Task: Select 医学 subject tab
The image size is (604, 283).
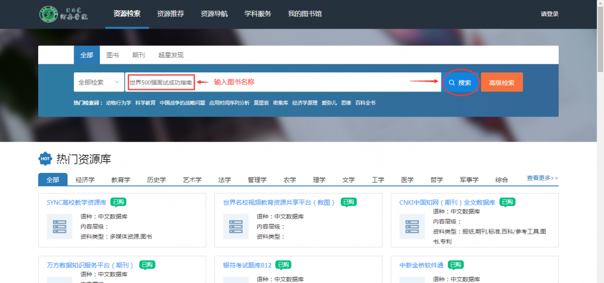Action: [407, 179]
